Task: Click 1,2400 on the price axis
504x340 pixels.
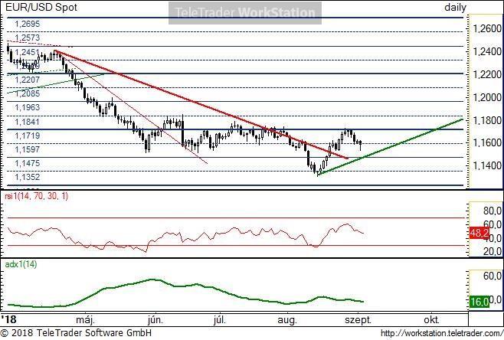Action: (x=487, y=51)
